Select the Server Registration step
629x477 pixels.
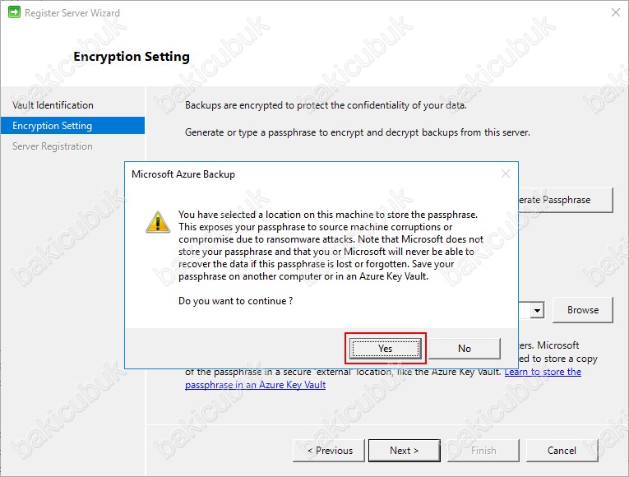[x=53, y=146]
